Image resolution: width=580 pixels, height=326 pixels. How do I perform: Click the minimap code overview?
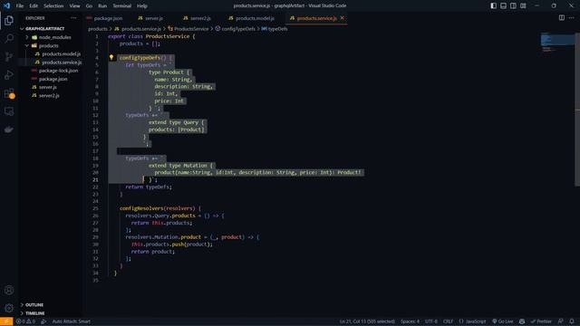click(x=557, y=43)
